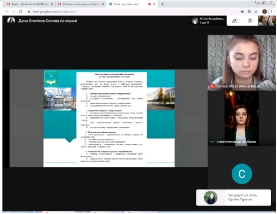Bookmark this page with the star icon
Image resolution: width=277 pixels, height=214 pixels.
click(x=256, y=12)
